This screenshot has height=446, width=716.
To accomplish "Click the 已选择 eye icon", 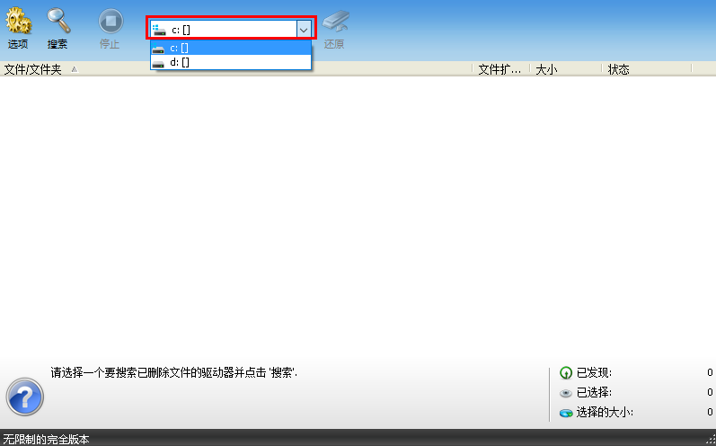I will tap(566, 393).
